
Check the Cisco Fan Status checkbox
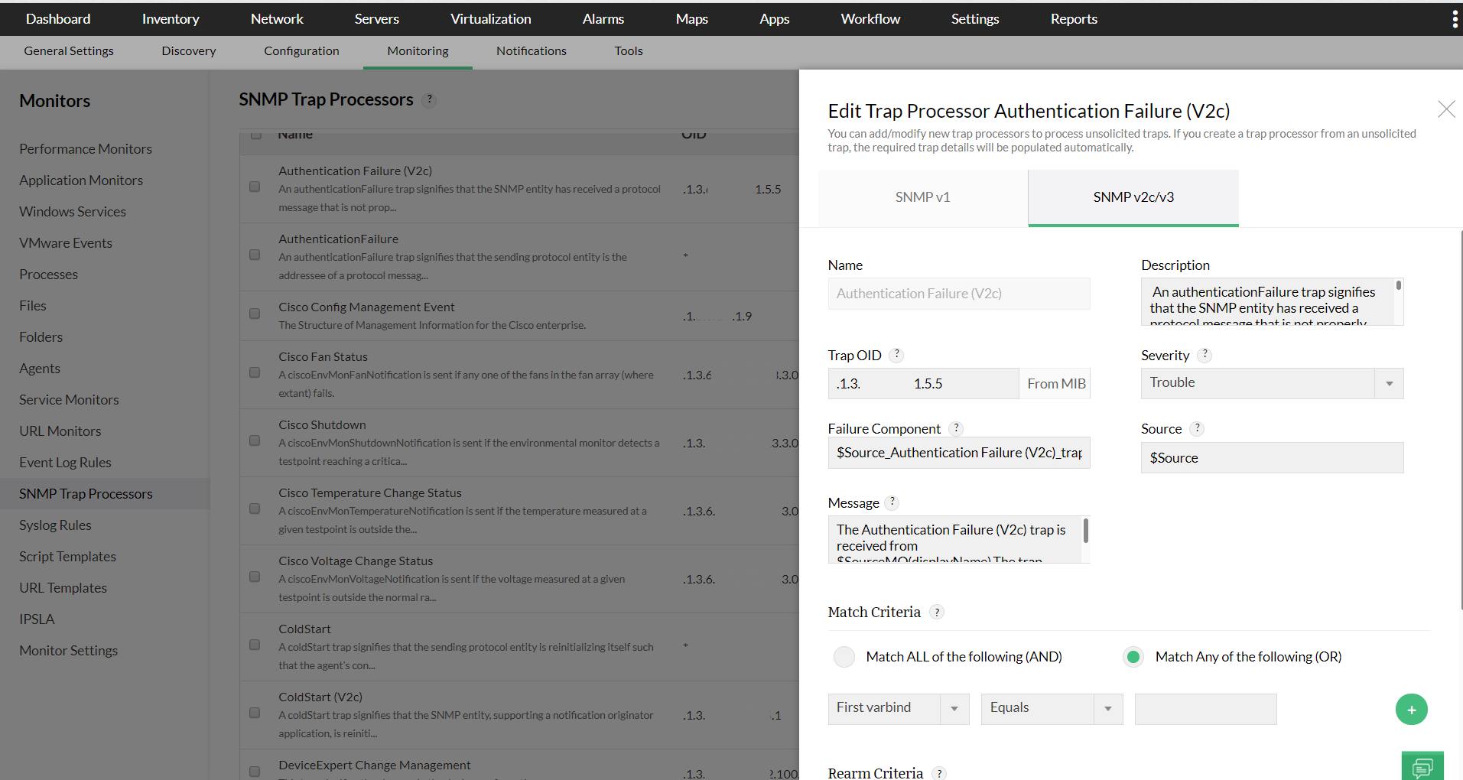coord(255,372)
